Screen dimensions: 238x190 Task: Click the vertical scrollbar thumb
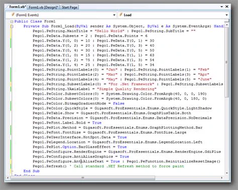227,62
